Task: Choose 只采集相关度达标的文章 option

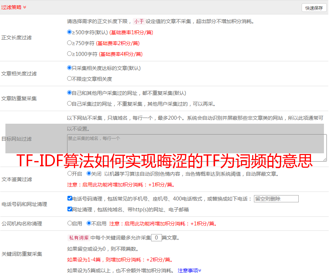Action: click(x=70, y=68)
